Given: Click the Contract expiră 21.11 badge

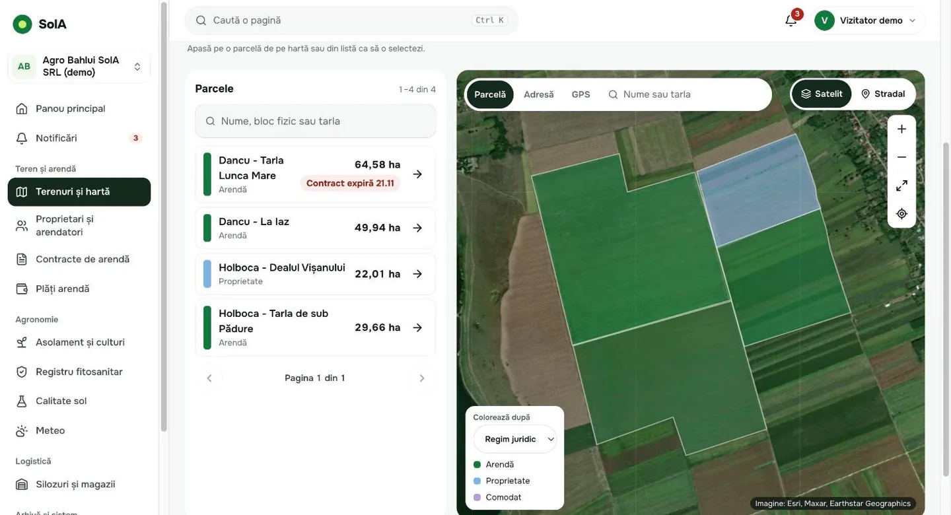Looking at the screenshot, I should 350,184.
